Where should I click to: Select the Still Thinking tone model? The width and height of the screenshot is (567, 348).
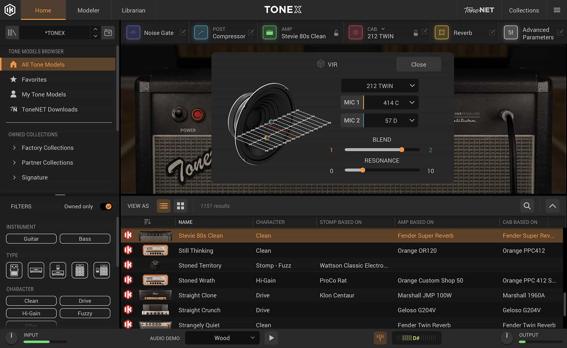click(342, 251)
